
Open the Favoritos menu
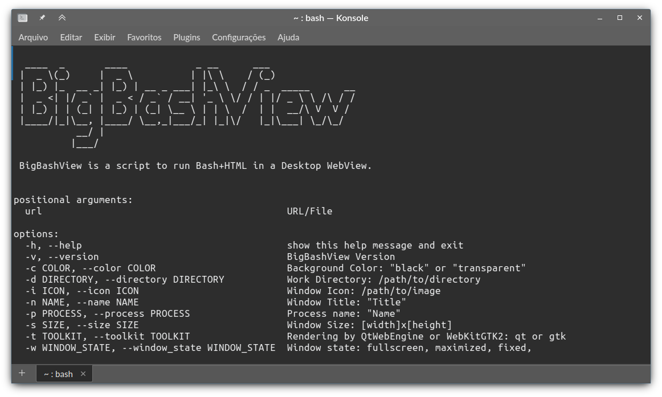click(144, 37)
